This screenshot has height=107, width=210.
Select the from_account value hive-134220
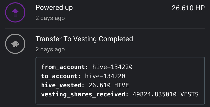pyautogui.click(x=112, y=67)
